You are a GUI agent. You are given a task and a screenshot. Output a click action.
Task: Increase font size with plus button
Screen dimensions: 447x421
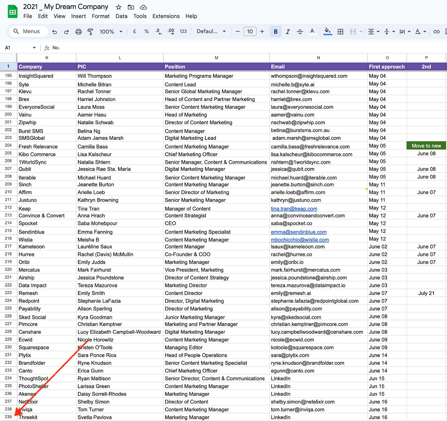pos(262,31)
